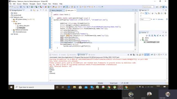
Task: Open the Problems view tab
Action: coord(54,55)
